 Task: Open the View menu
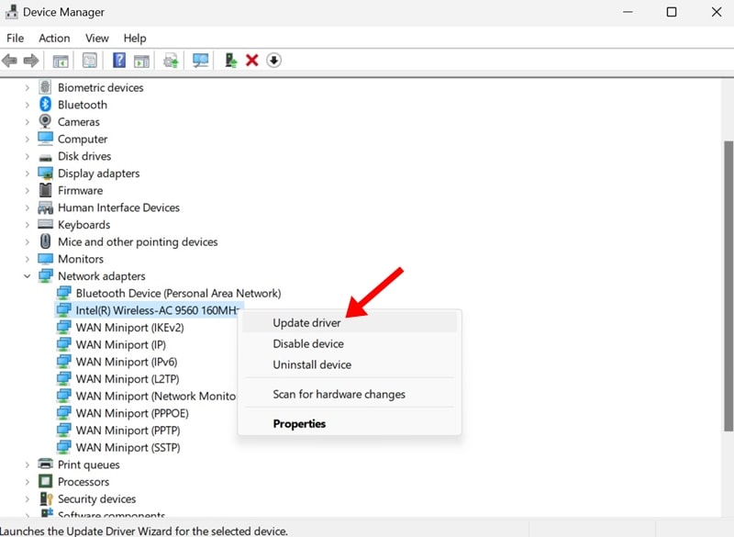(x=97, y=38)
